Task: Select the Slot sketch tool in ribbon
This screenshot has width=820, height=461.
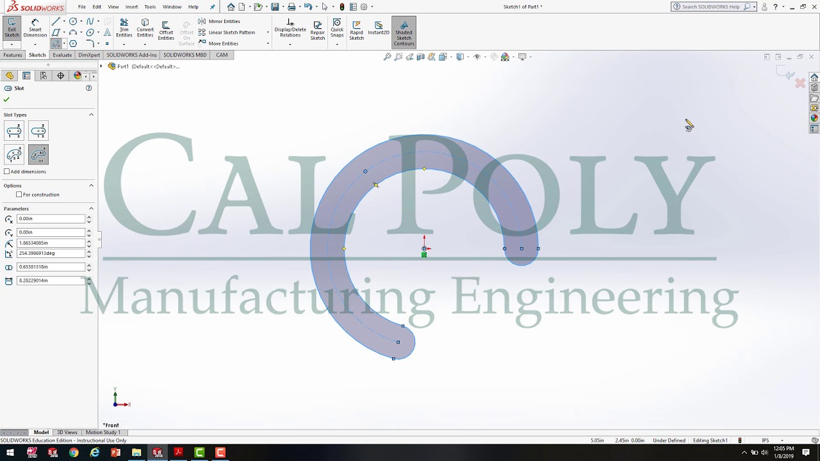Action: pos(56,44)
